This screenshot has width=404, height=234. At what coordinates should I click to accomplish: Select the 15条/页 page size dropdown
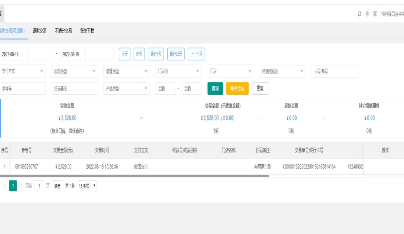pyautogui.click(x=87, y=186)
